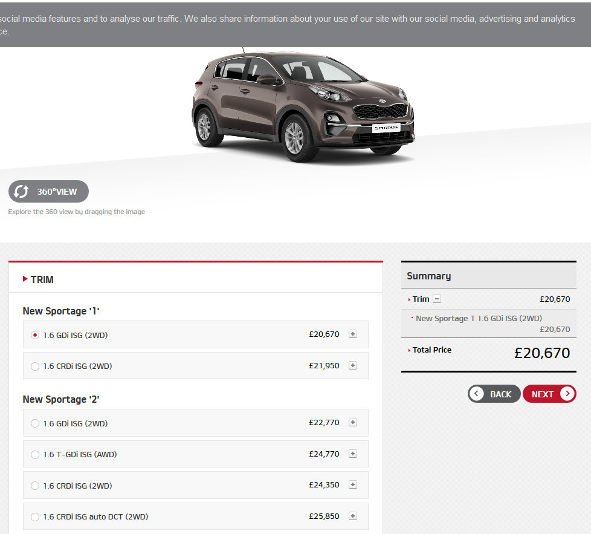Expand details for £21,950 trim plus icon
The width and height of the screenshot is (591, 534).
[353, 365]
